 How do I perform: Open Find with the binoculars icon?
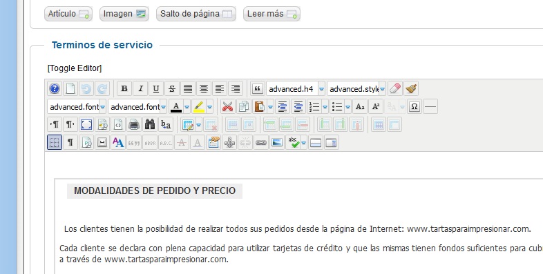click(x=150, y=124)
